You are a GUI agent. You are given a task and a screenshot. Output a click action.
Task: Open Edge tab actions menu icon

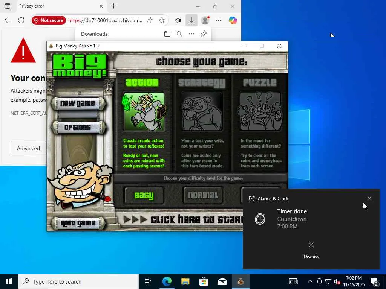[x=8, y=6]
